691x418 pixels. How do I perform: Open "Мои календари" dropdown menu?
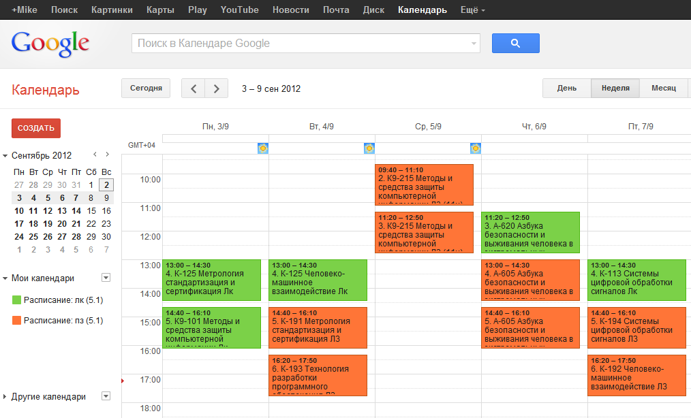click(x=106, y=278)
